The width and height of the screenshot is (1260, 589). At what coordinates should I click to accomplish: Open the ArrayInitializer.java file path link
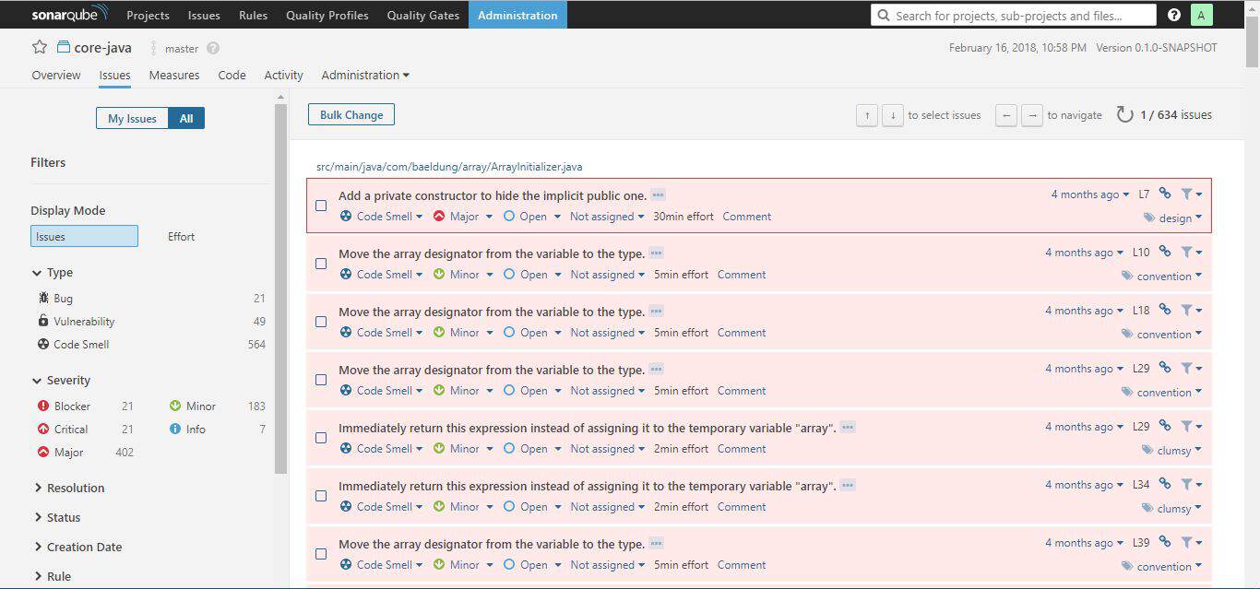tap(449, 167)
